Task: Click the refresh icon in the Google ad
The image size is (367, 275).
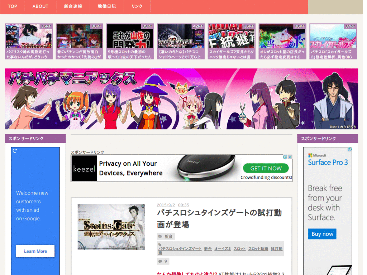Action: [x=15, y=151]
